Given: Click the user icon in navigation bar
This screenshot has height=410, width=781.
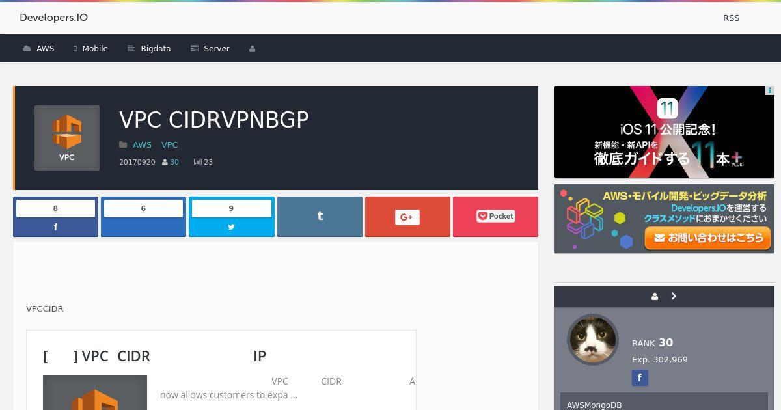Looking at the screenshot, I should [252, 49].
